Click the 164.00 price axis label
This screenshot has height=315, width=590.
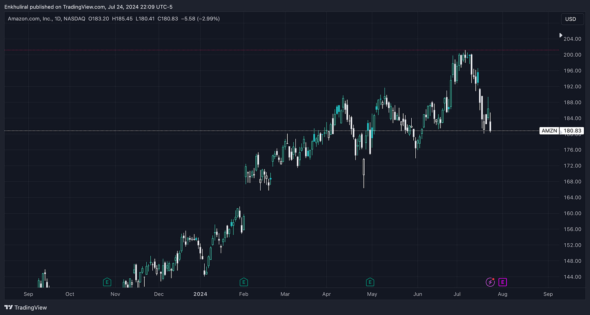[x=573, y=198]
